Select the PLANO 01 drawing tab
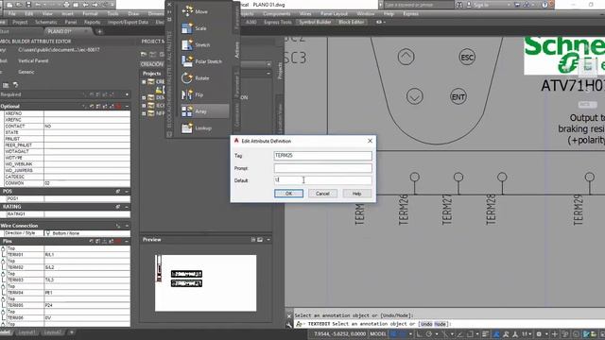 65,31
